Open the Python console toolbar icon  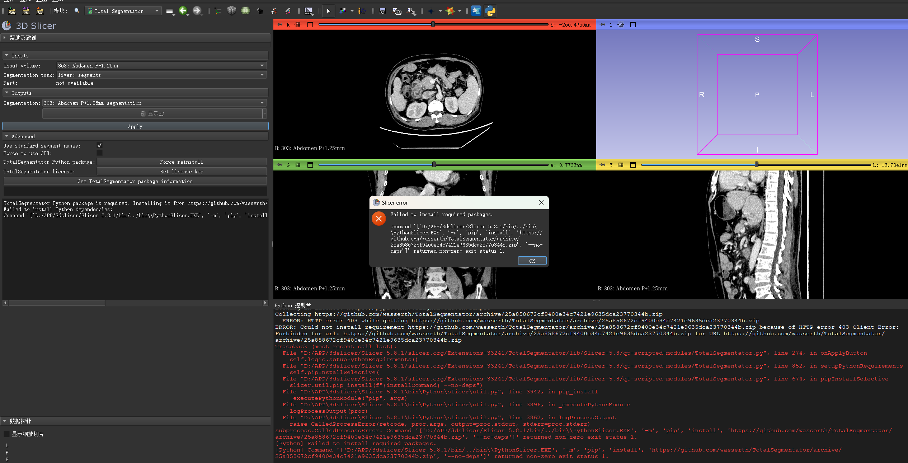(x=490, y=11)
